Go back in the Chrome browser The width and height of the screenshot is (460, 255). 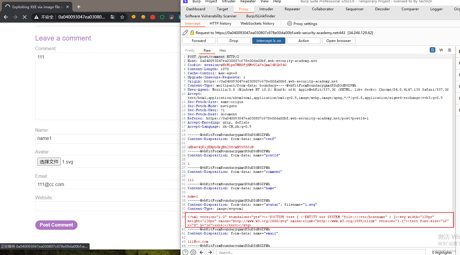pyautogui.click(x=6, y=17)
